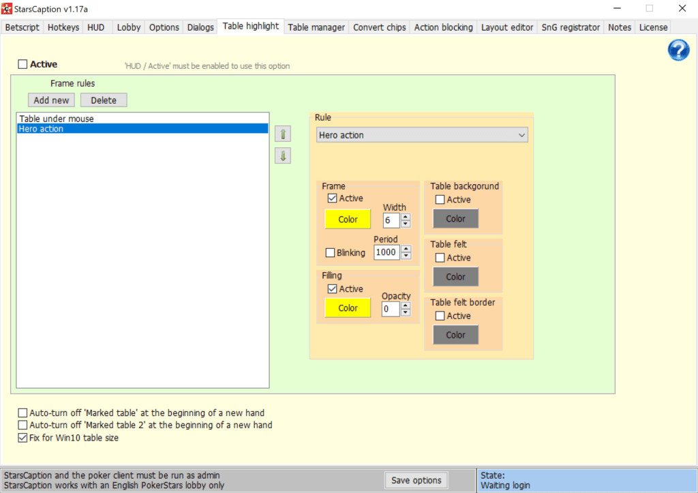Uncheck Fix for Win10 table size

click(22, 438)
